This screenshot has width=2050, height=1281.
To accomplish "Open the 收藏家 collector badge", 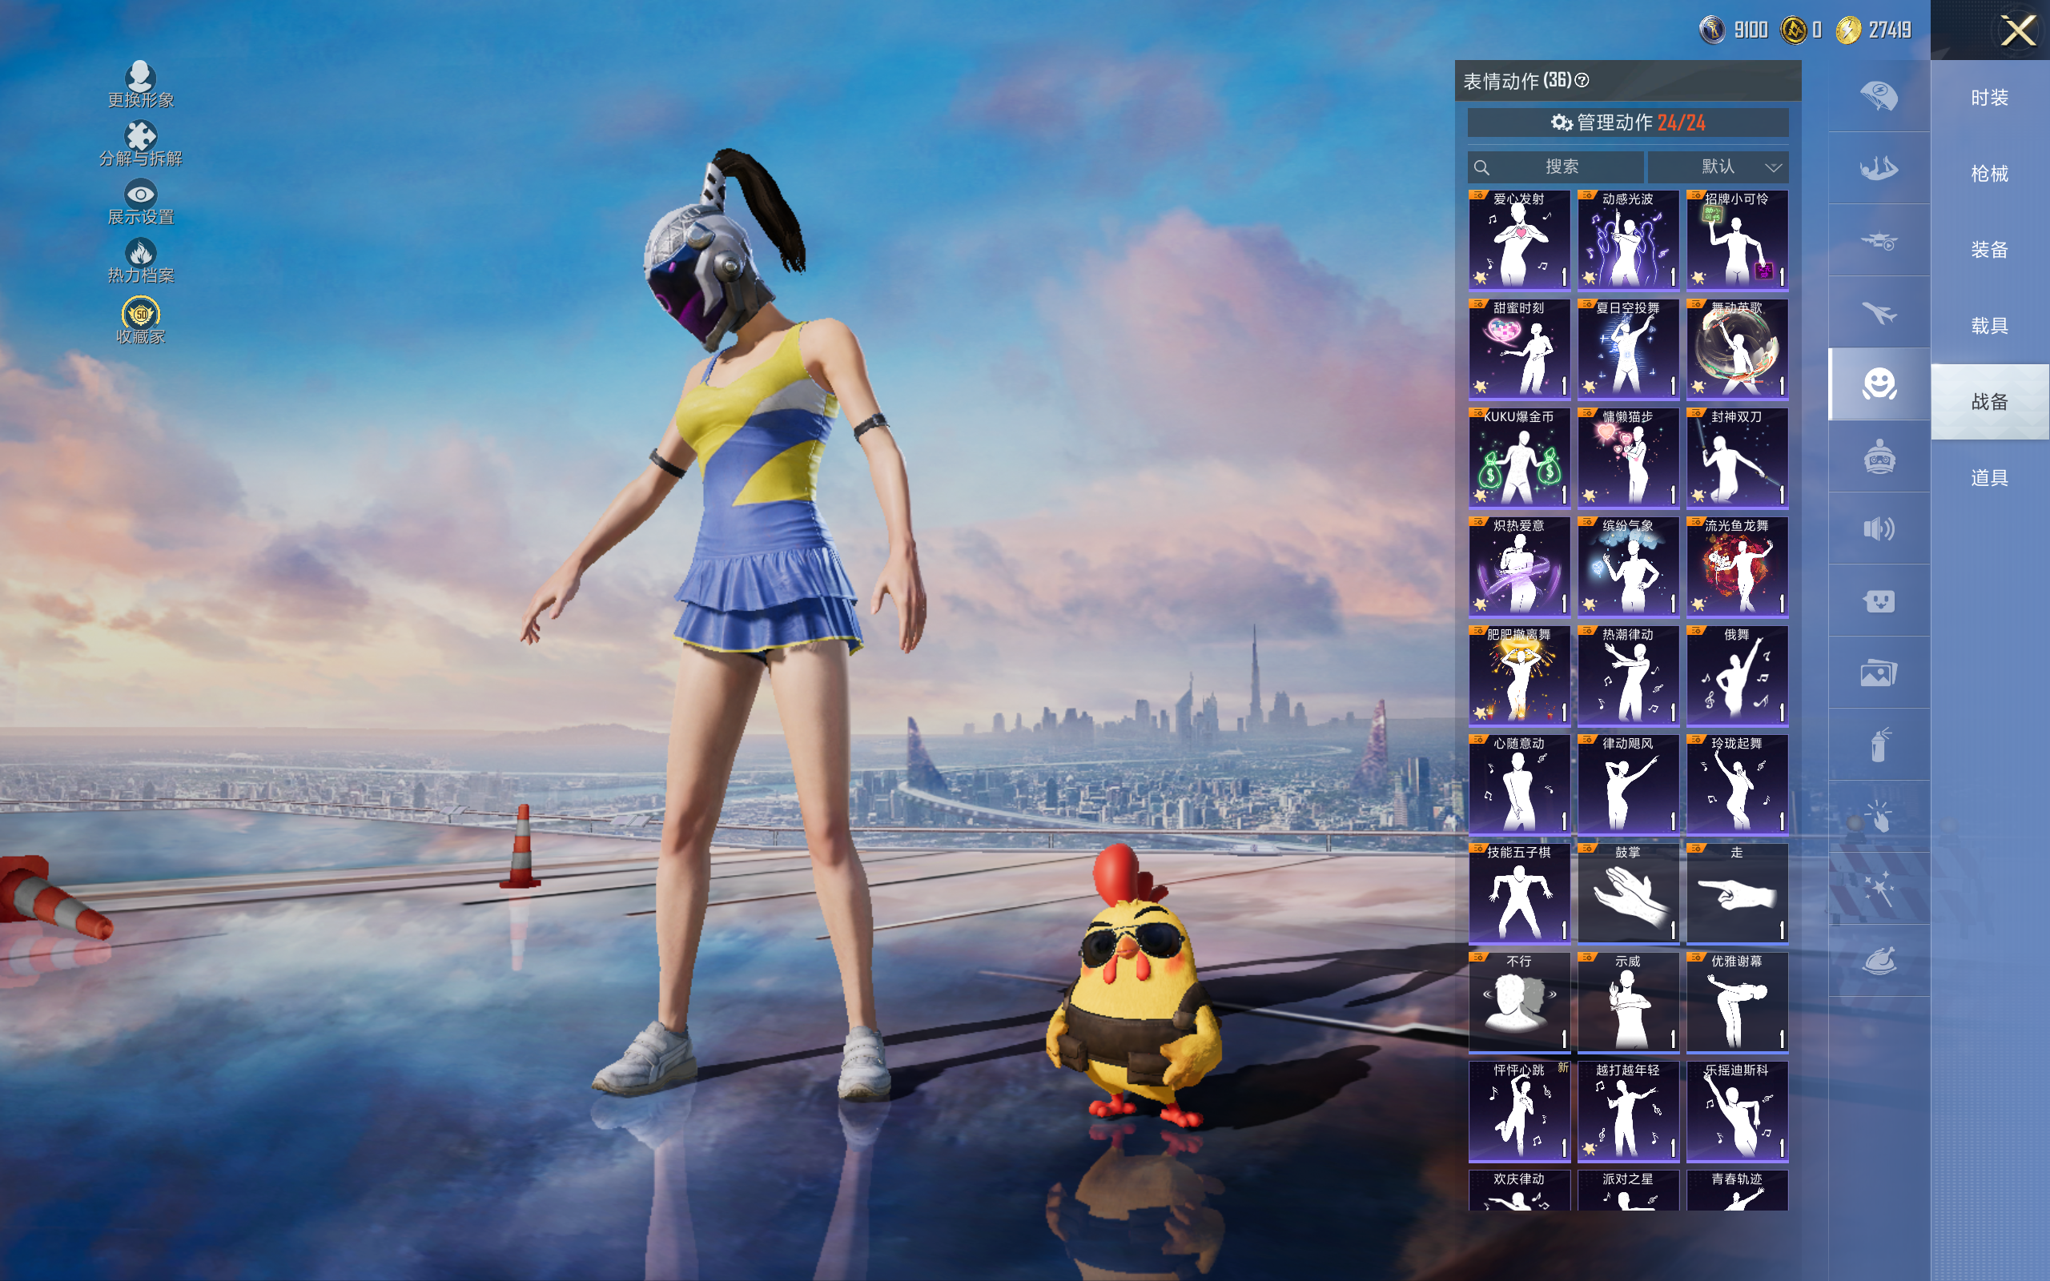I will [141, 314].
